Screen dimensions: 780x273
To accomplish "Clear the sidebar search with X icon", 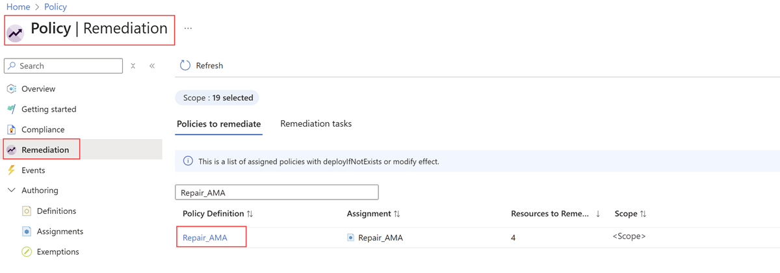I will coord(133,66).
